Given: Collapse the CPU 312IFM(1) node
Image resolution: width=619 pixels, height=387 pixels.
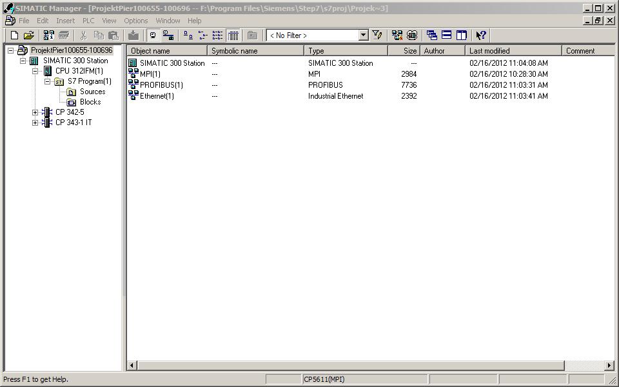Looking at the screenshot, I should pos(35,71).
